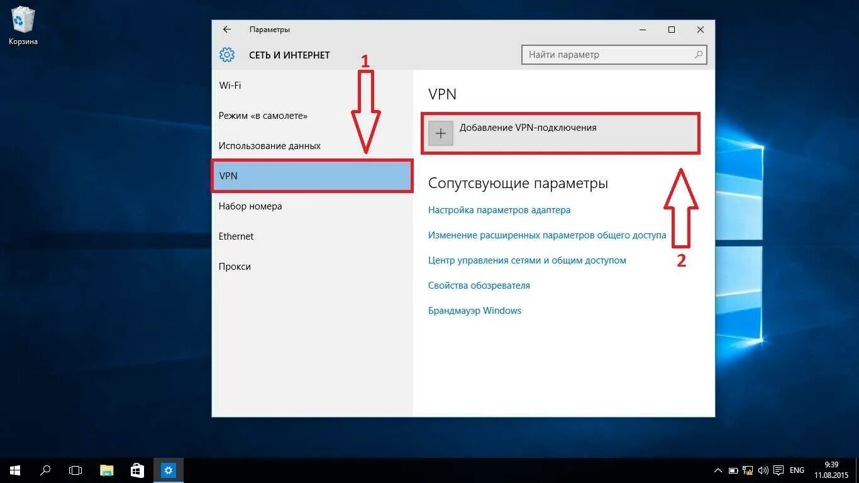Screen dimensions: 859x483
Task: Open Брандмауэр Windows link
Action: point(475,311)
